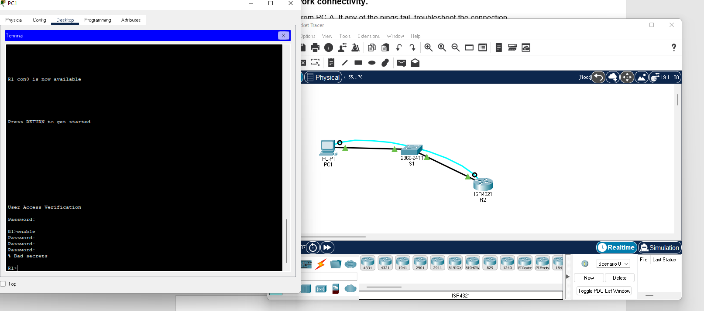Image resolution: width=704 pixels, height=311 pixels.
Task: Open the Scenario 0 dropdown
Action: [x=613, y=264]
